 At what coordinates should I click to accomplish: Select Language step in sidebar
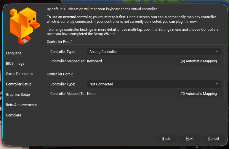click(14, 53)
